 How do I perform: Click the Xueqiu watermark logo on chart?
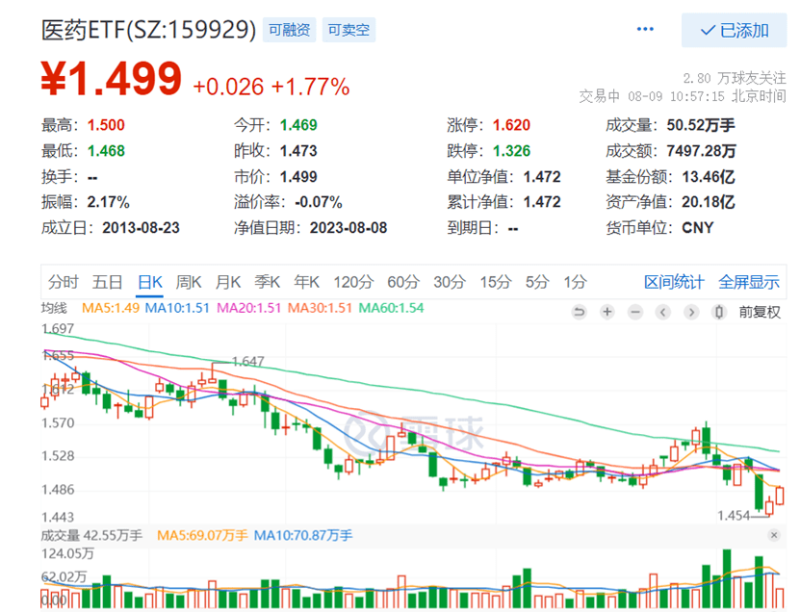414,426
